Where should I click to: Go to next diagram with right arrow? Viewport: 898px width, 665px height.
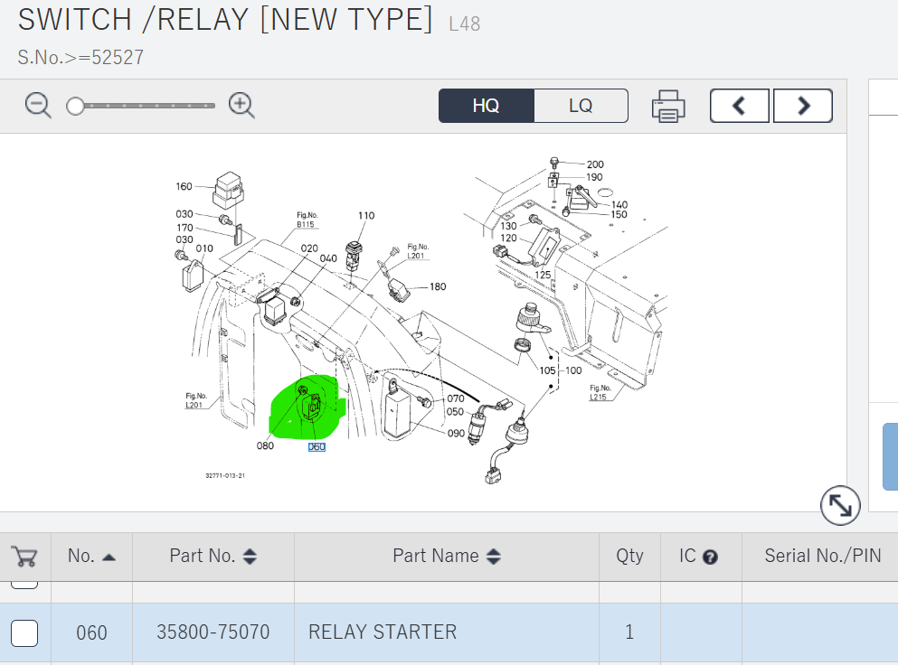coord(802,106)
